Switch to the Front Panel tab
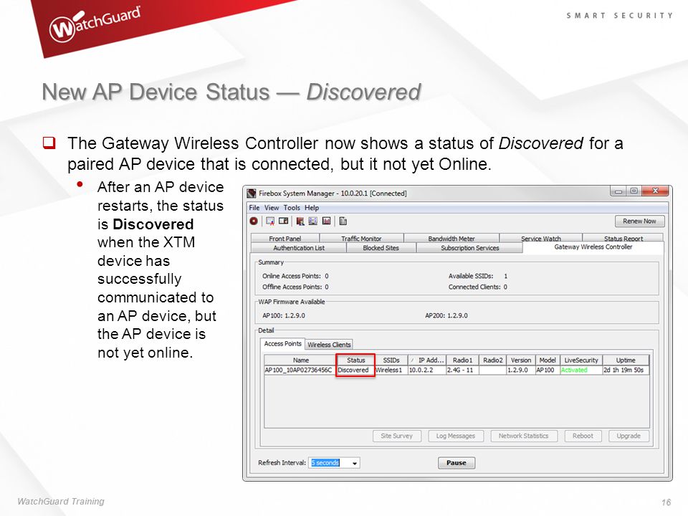This screenshot has width=688, height=516. pos(285,238)
